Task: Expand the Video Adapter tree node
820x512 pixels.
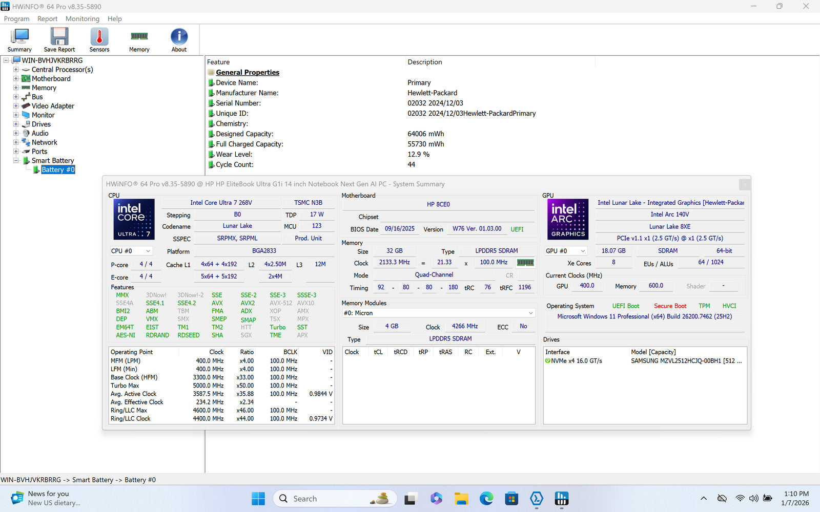Action: [16, 106]
